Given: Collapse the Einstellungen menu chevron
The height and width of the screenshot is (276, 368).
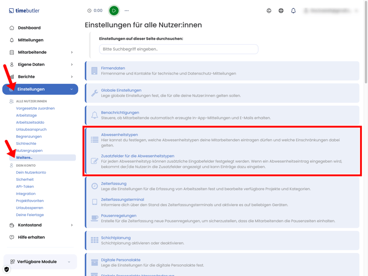Looking at the screenshot, I should point(72,89).
